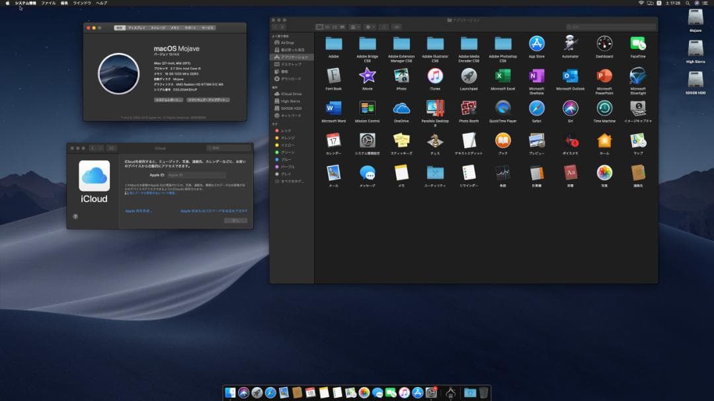Open the Photo Booth application

coord(469,108)
